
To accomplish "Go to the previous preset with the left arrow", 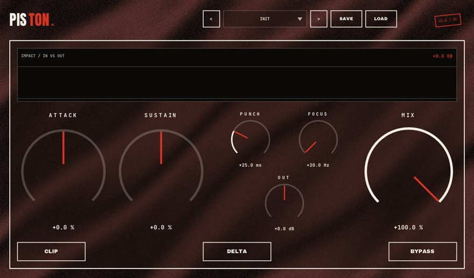I will (211, 19).
